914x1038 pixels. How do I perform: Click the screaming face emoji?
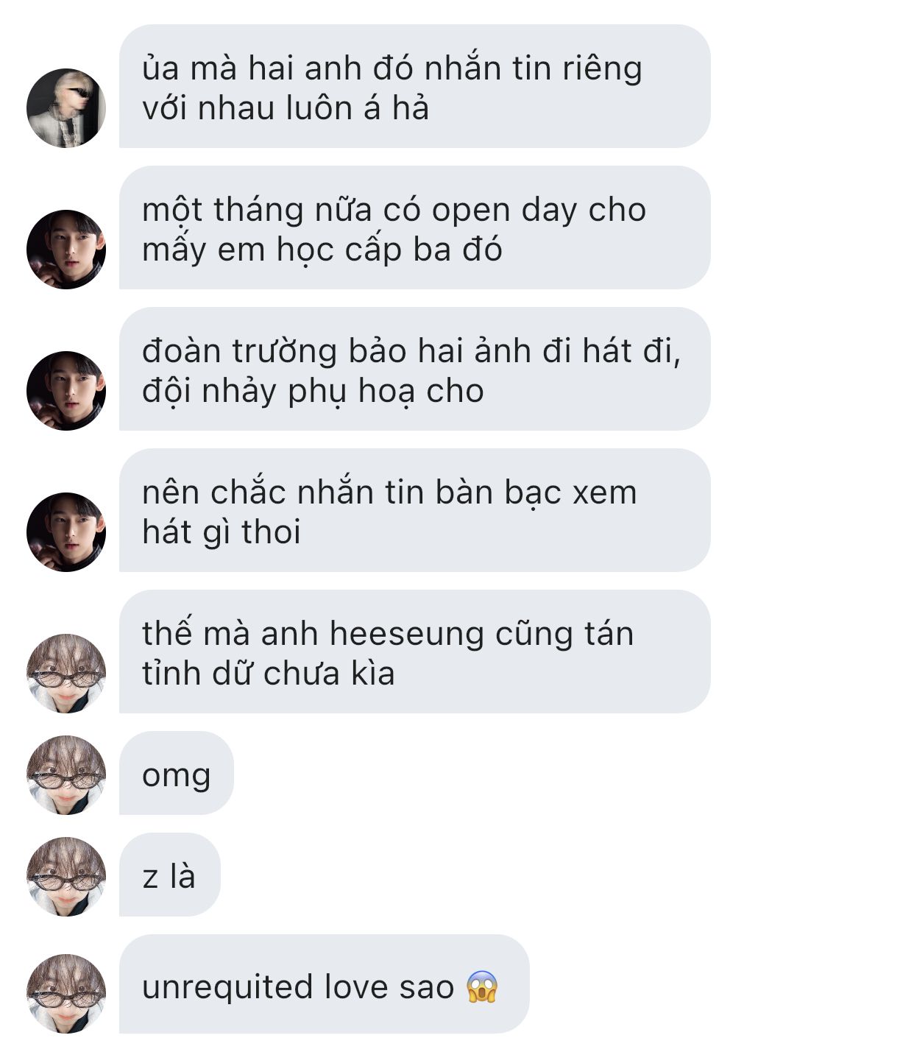[483, 986]
